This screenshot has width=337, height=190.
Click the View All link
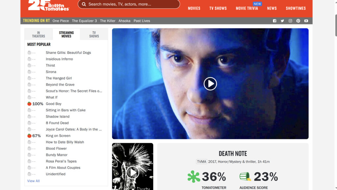click(34, 181)
